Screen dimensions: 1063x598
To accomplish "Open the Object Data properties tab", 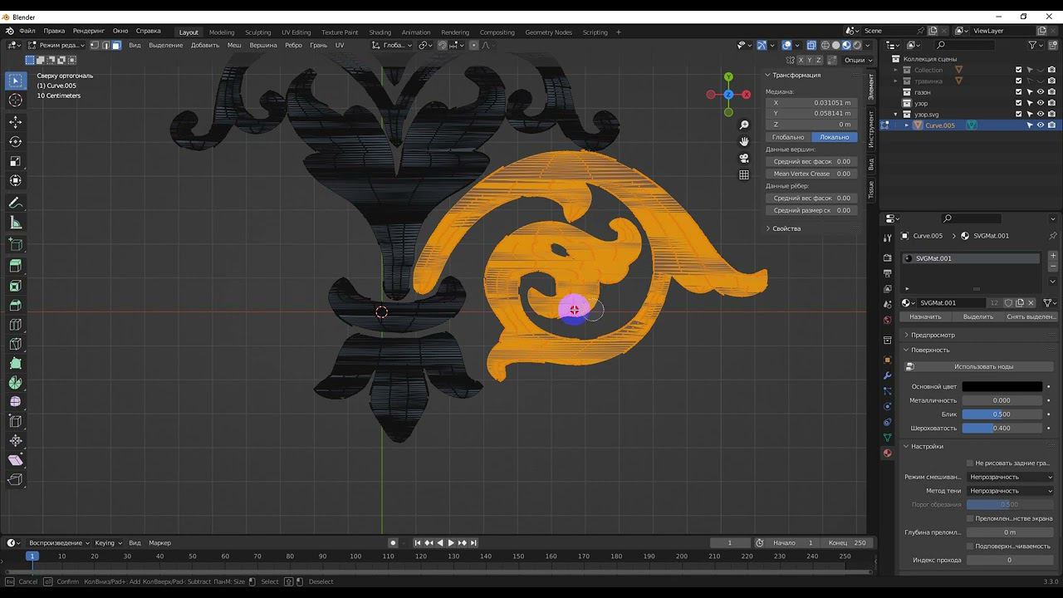I will [x=887, y=438].
